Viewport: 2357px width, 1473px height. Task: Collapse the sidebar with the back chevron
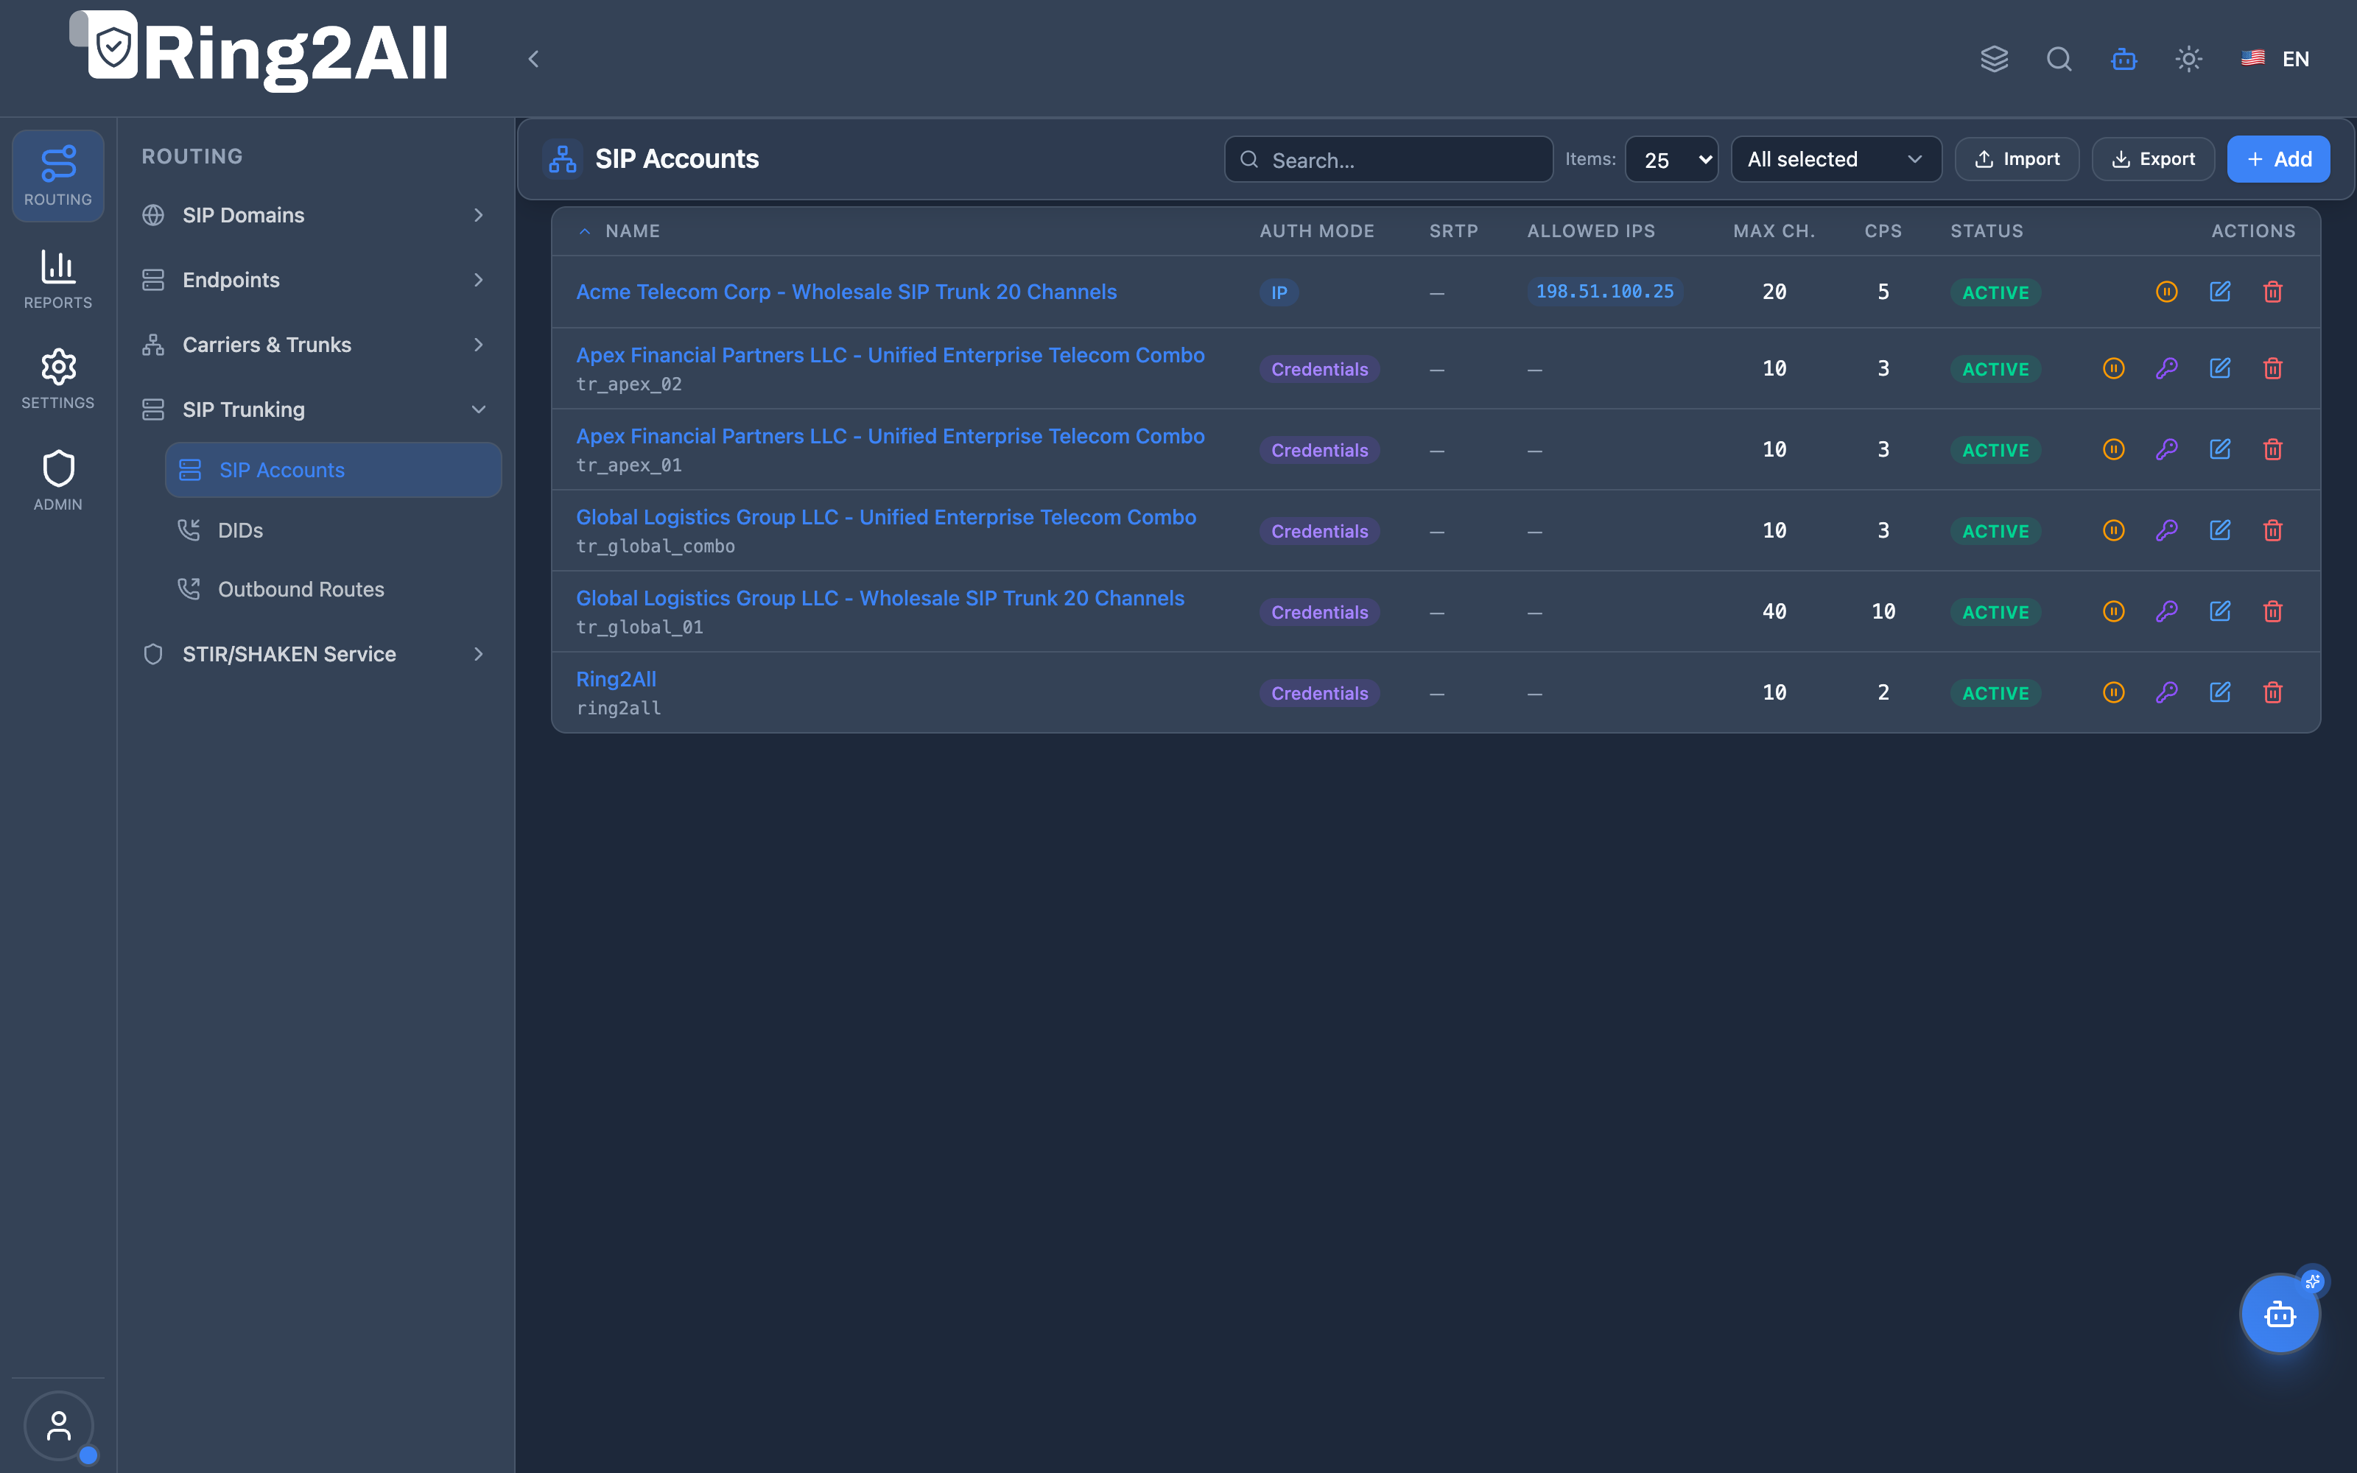[x=533, y=58]
